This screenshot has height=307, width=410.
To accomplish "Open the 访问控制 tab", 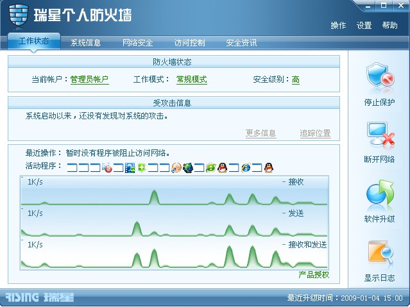I will click(189, 42).
